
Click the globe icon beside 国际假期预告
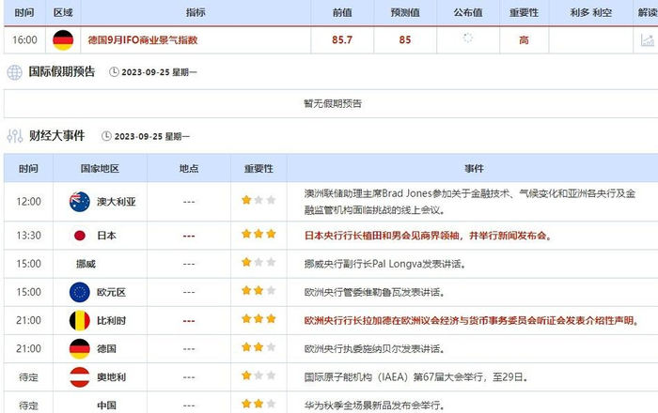(15, 72)
